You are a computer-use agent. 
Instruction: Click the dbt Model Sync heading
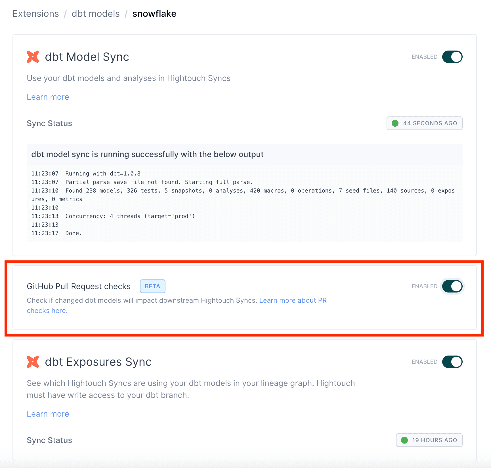tap(87, 57)
